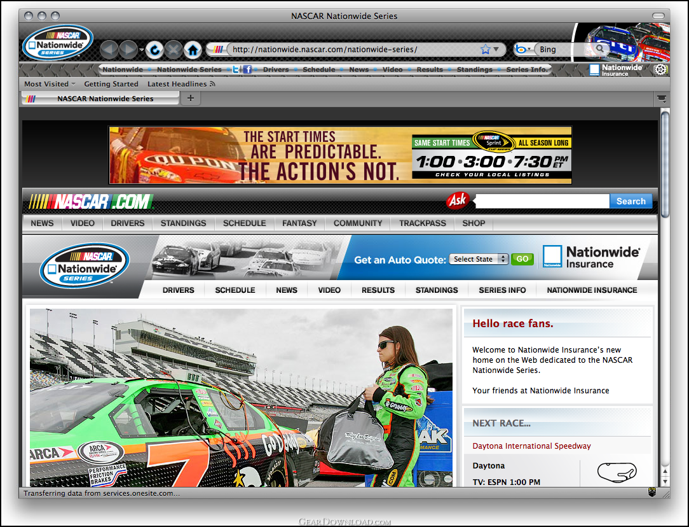Click the green GO button for auto quote
689x527 pixels.
point(522,259)
